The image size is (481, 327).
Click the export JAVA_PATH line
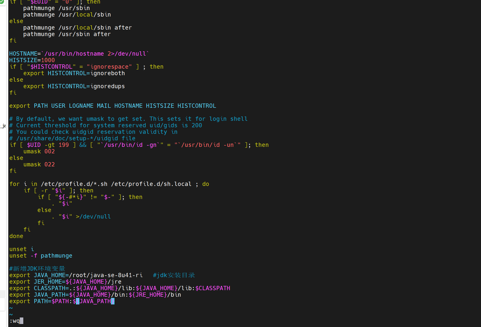[95, 295]
